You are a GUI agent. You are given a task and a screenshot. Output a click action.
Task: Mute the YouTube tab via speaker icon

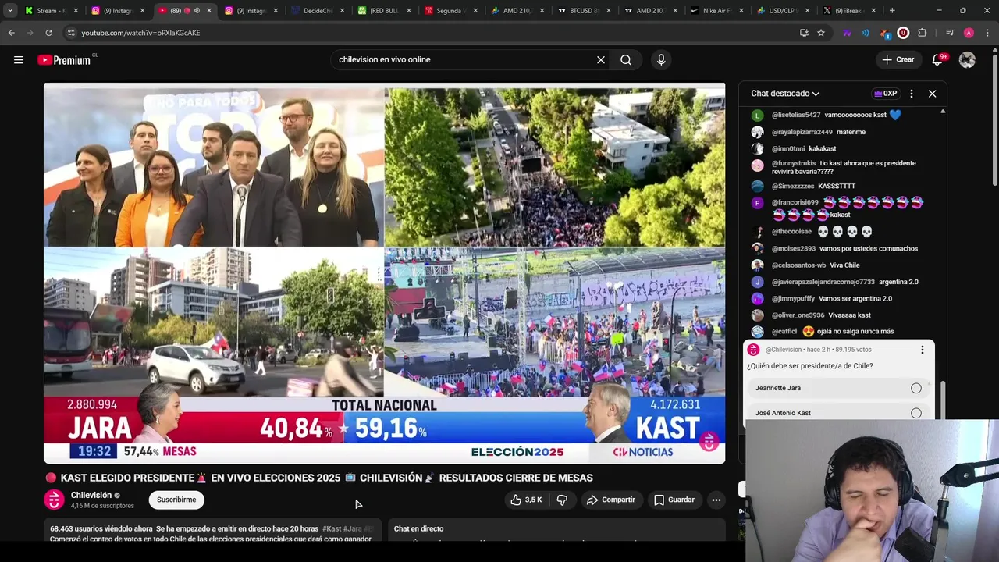(x=196, y=11)
